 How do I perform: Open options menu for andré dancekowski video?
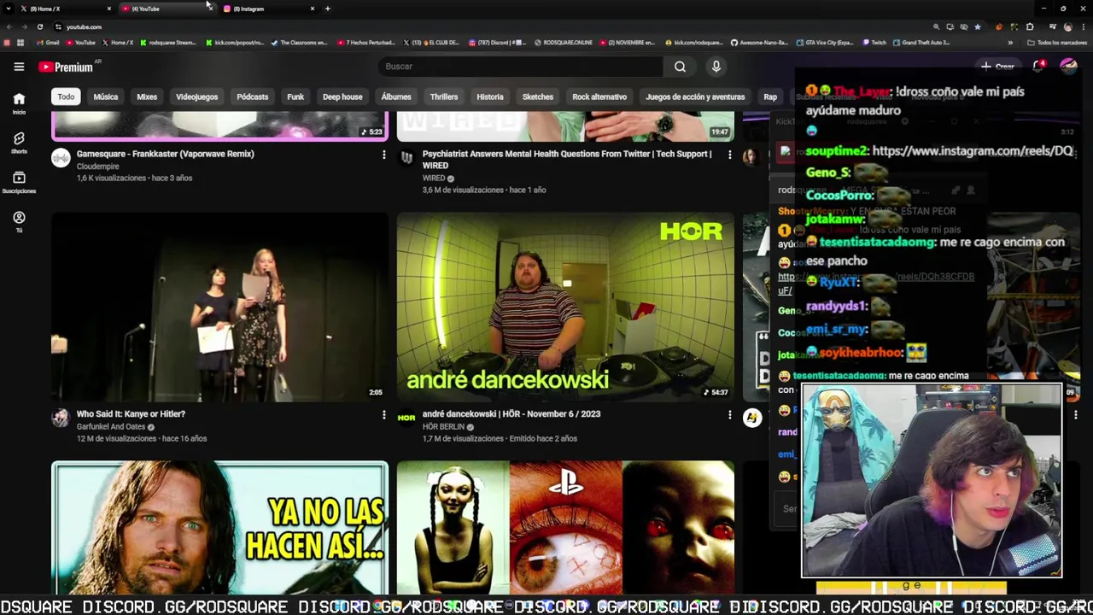pyautogui.click(x=729, y=414)
